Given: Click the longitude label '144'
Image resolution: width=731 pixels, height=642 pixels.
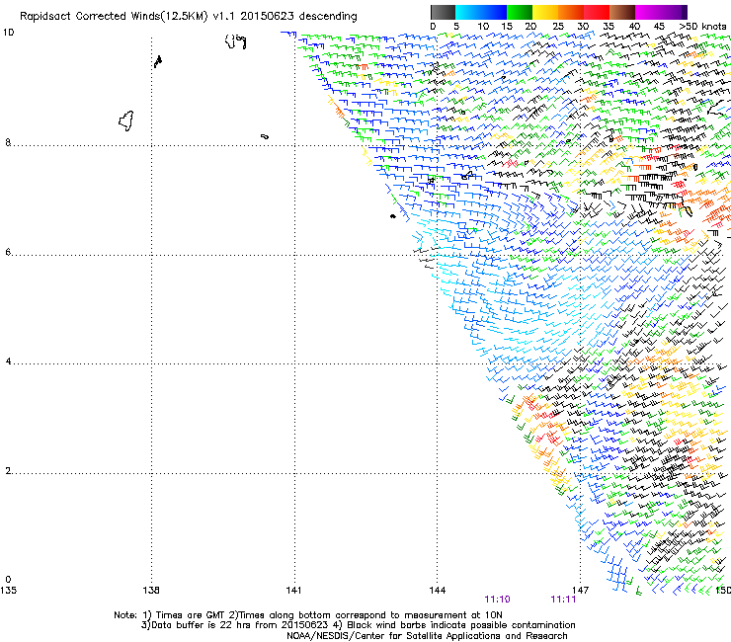Looking at the screenshot, I should (438, 591).
